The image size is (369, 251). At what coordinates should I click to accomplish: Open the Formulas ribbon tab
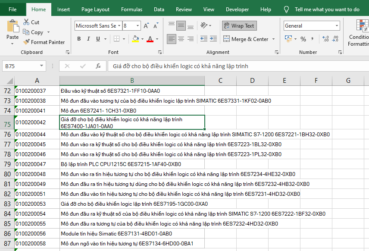click(131, 9)
